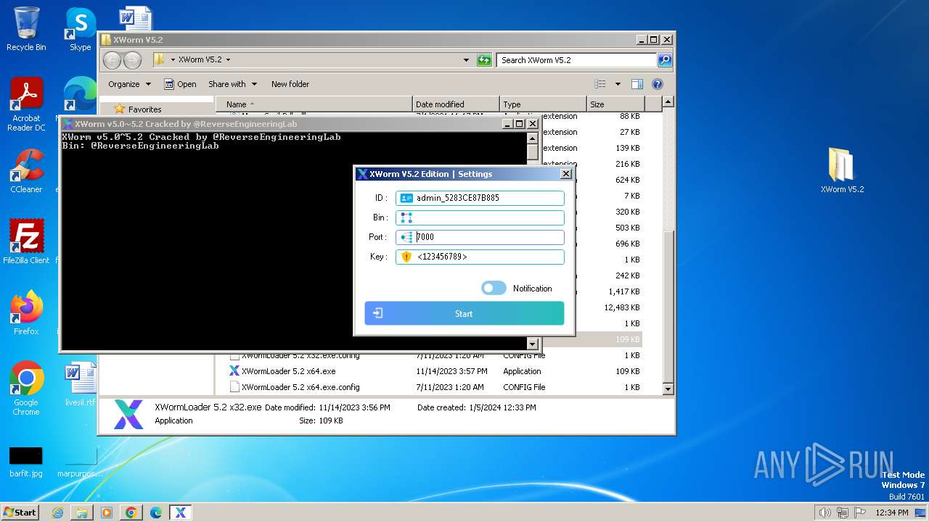Sort by Size column header
The image size is (929, 522).
pos(615,104)
